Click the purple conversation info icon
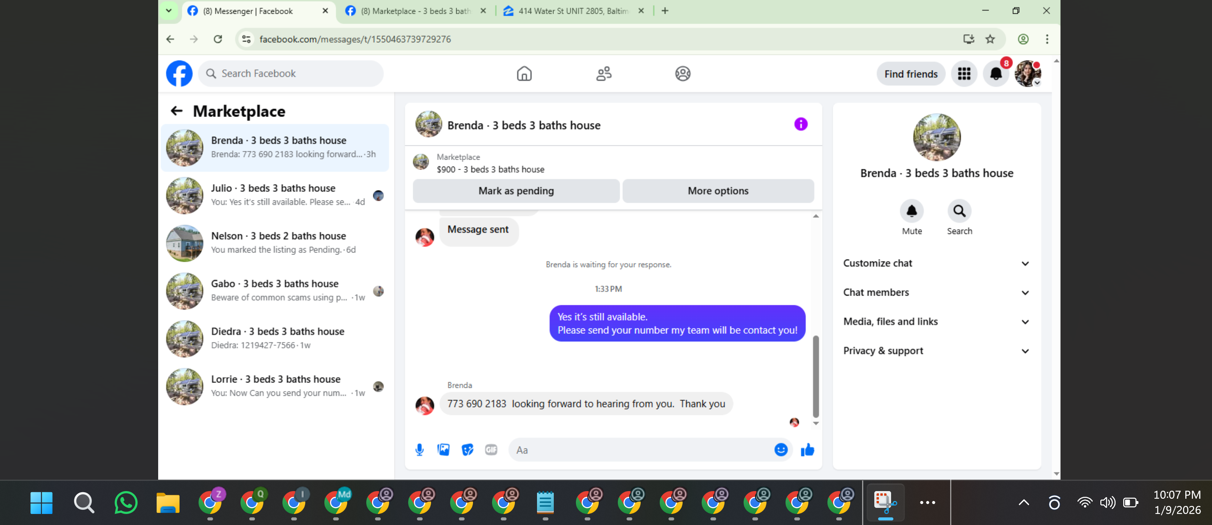Viewport: 1212px width, 525px height. tap(800, 124)
